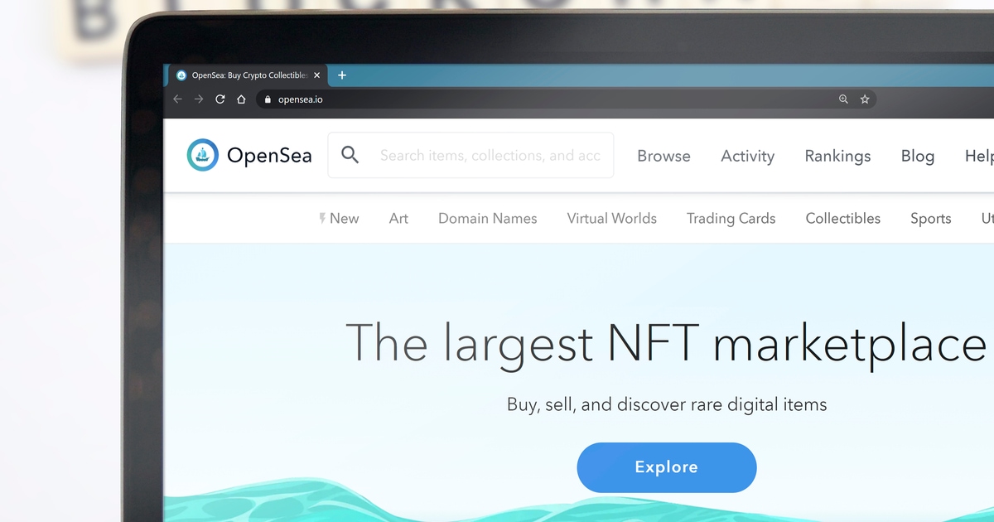This screenshot has width=994, height=522.
Task: Click the search magnifier icon
Action: [350, 155]
